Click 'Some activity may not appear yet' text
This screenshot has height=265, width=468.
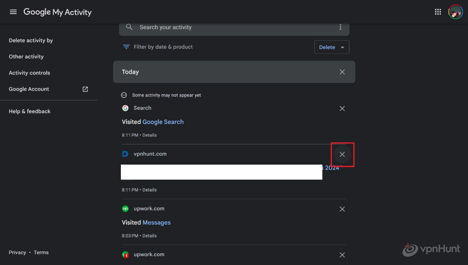point(167,95)
